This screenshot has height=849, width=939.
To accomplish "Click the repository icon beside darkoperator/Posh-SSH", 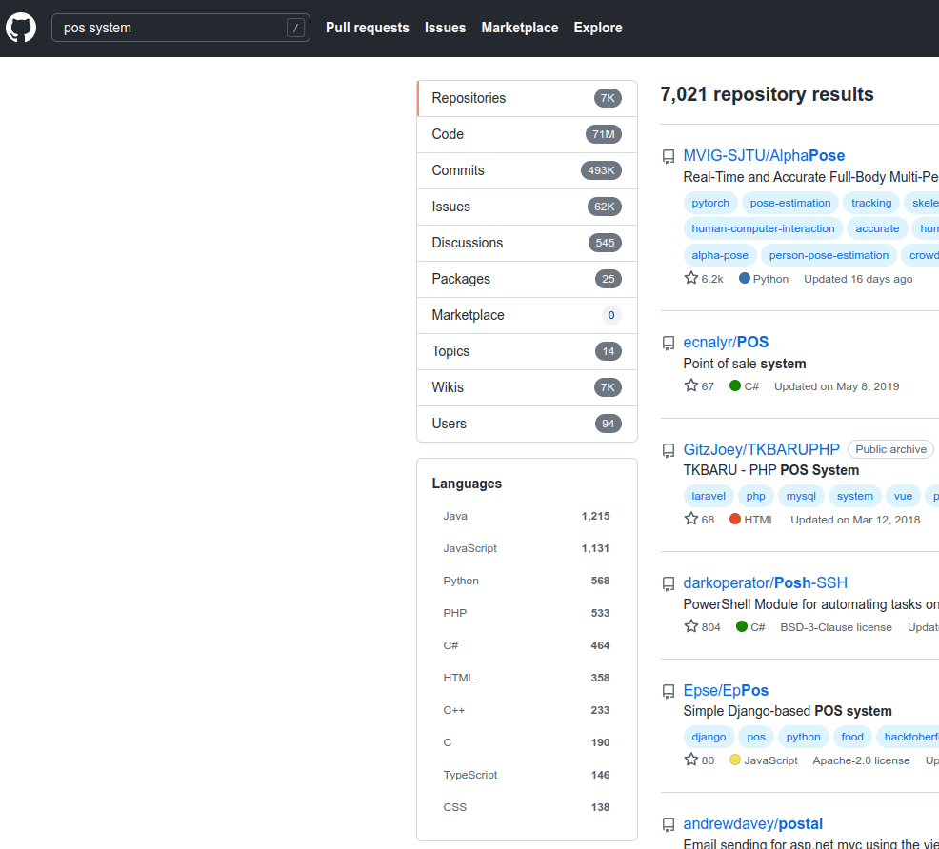I will (669, 584).
